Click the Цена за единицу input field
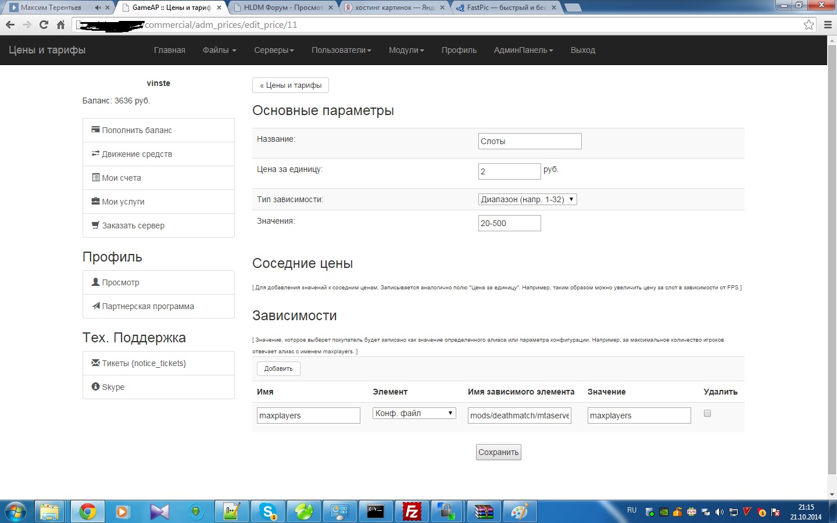Screen dimensions: 837x523 [509, 171]
